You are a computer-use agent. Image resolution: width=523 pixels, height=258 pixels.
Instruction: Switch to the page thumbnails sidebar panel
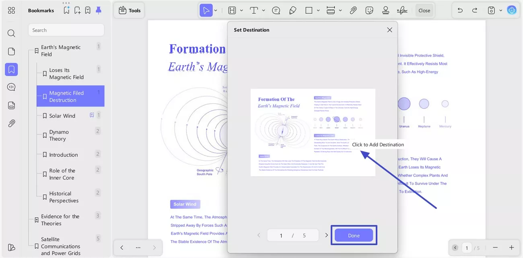[11, 51]
